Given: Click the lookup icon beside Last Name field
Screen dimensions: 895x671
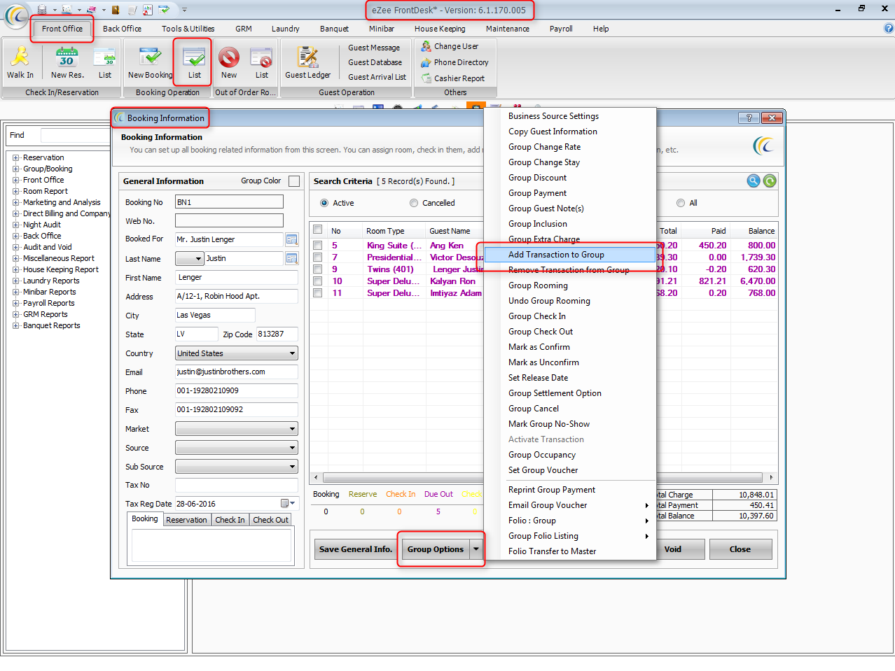Looking at the screenshot, I should 292,258.
